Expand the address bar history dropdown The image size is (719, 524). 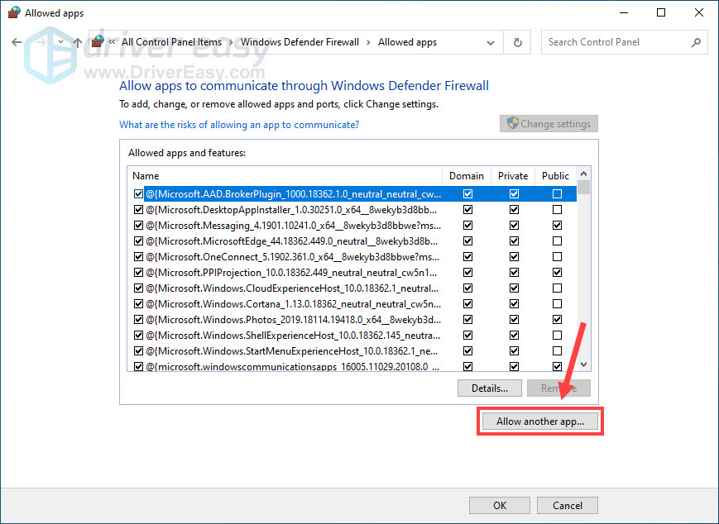[490, 43]
